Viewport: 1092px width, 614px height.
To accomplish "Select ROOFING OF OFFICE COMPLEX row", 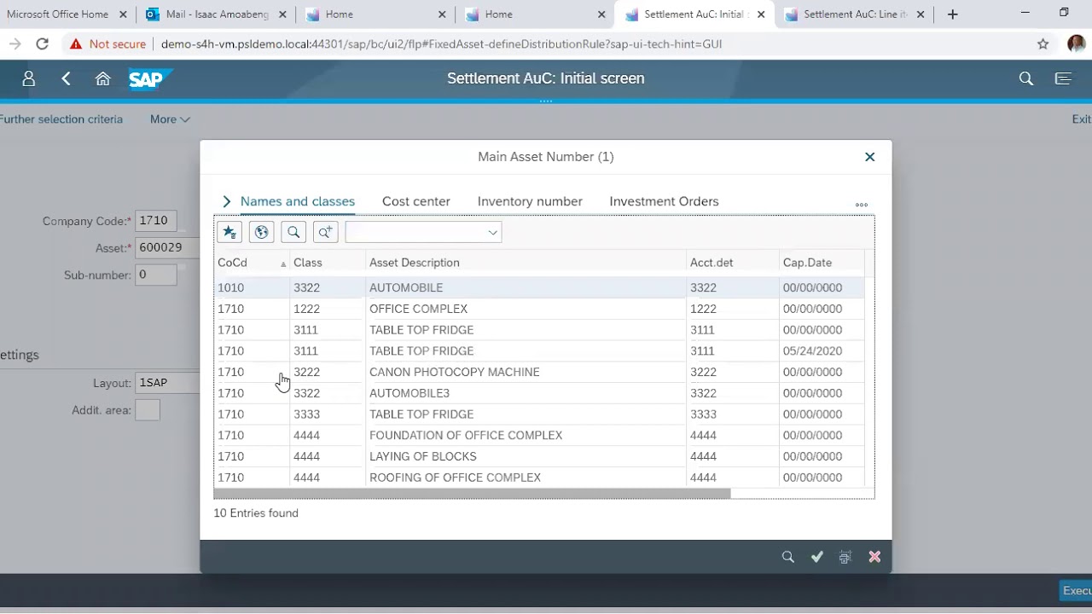I will 539,478.
